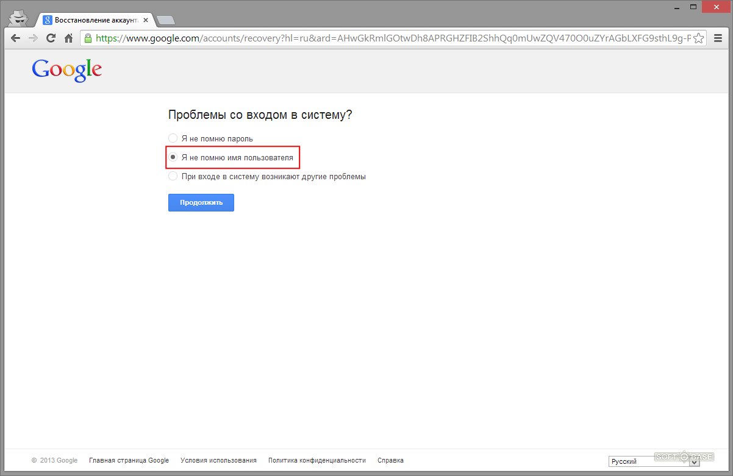Viewport: 733px width, 476px height.
Task: Reload the page with the refresh icon
Action: (51, 38)
